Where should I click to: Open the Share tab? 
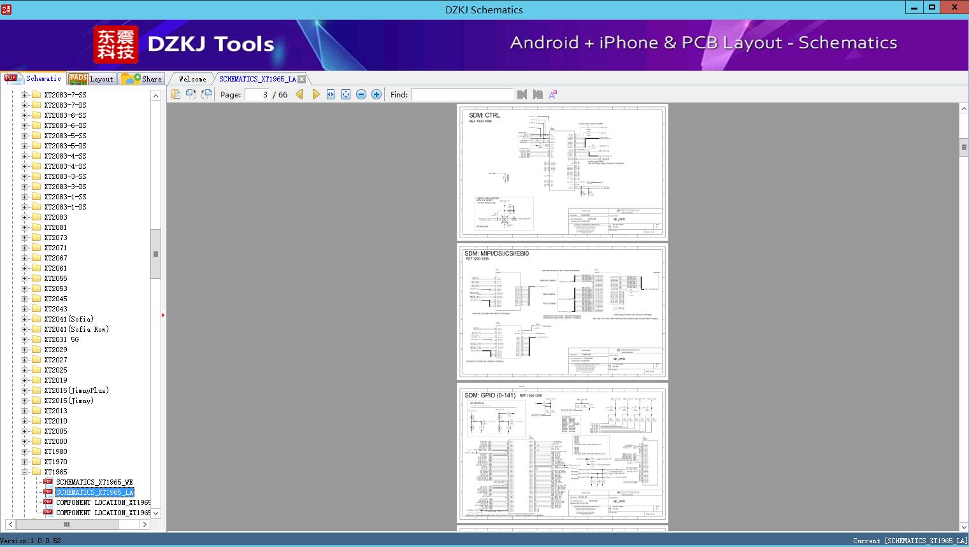143,79
